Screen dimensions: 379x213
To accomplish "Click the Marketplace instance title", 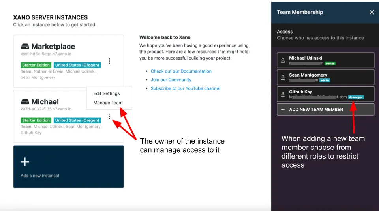I will pyautogui.click(x=53, y=47).
